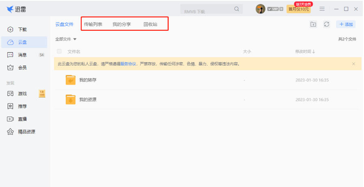Image resolution: width=364 pixels, height=187 pixels.
Task: Click the yellow badge next to 游戏
Action: (42, 93)
